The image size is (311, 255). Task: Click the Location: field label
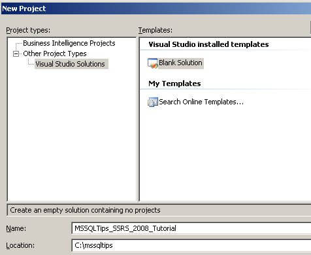tap(20, 245)
